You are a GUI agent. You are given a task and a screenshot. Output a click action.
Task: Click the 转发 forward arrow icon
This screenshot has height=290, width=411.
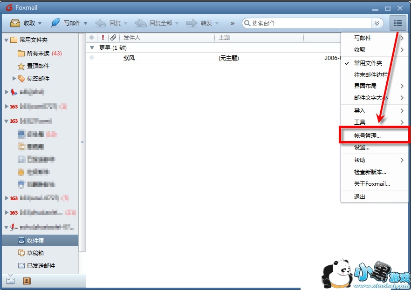[x=192, y=23]
